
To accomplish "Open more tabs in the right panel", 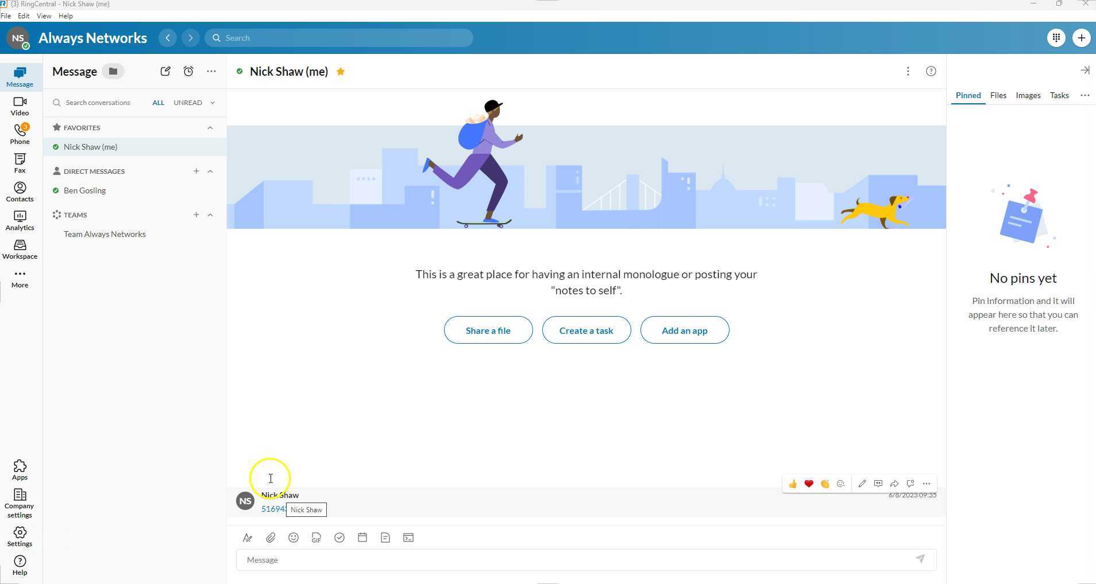I will coord(1085,96).
